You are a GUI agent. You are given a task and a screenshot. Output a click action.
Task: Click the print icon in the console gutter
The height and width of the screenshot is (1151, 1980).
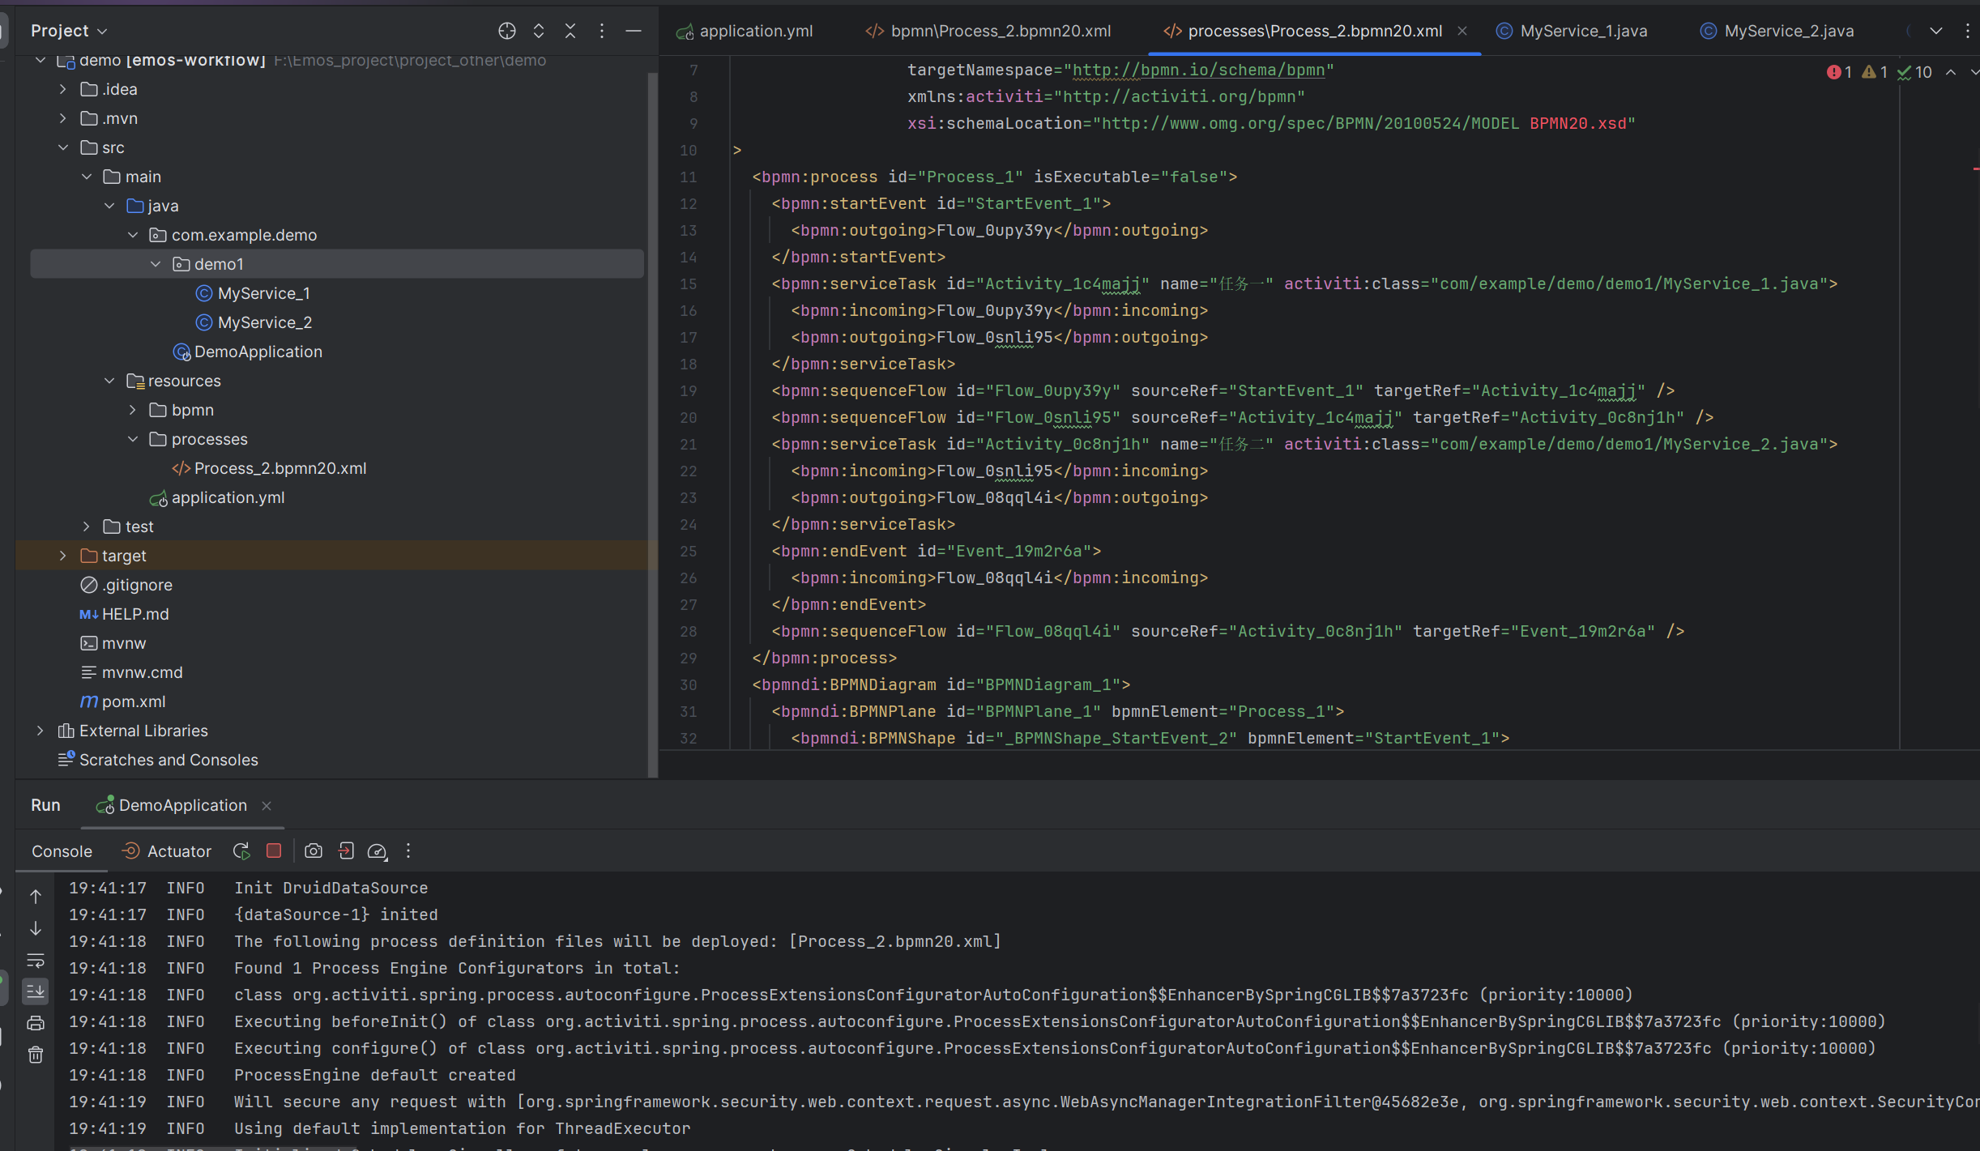(x=36, y=1023)
